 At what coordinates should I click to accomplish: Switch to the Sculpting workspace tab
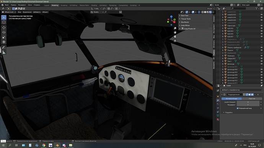(64, 5)
